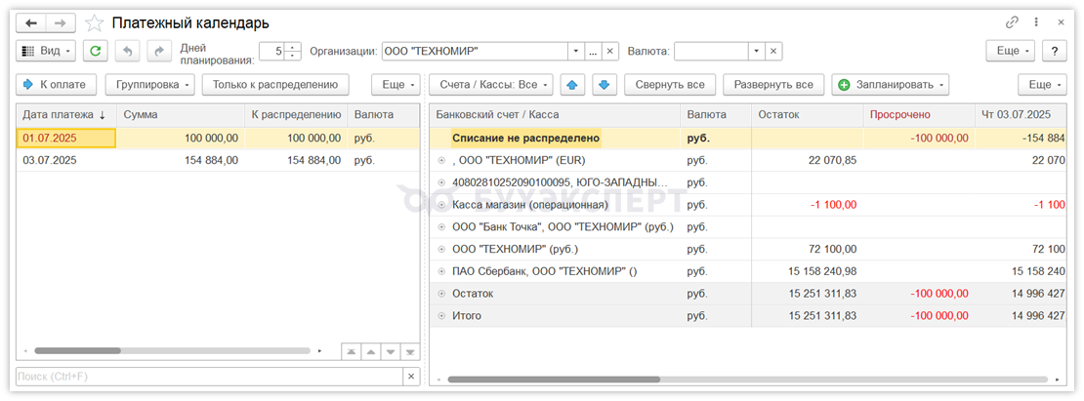Add calendar to favorites with star icon
Image resolution: width=1084 pixels, height=401 pixels.
pos(95,22)
